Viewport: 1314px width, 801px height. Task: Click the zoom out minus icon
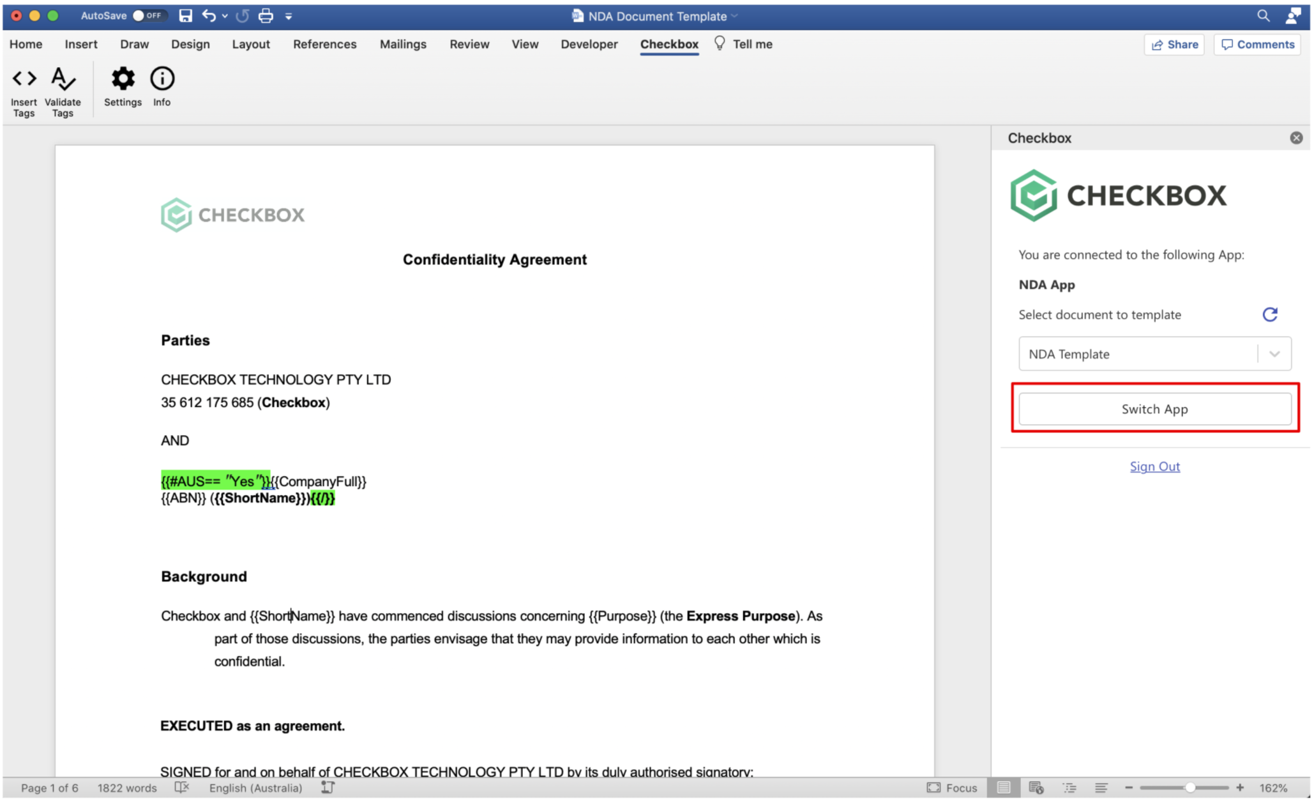(1128, 788)
